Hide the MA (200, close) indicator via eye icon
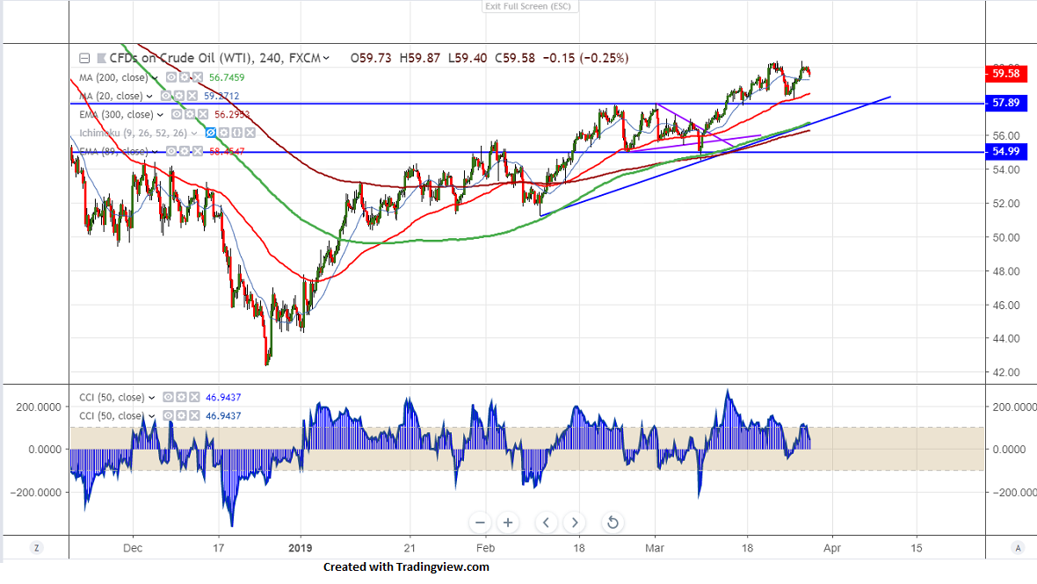1037x584 pixels. (170, 77)
